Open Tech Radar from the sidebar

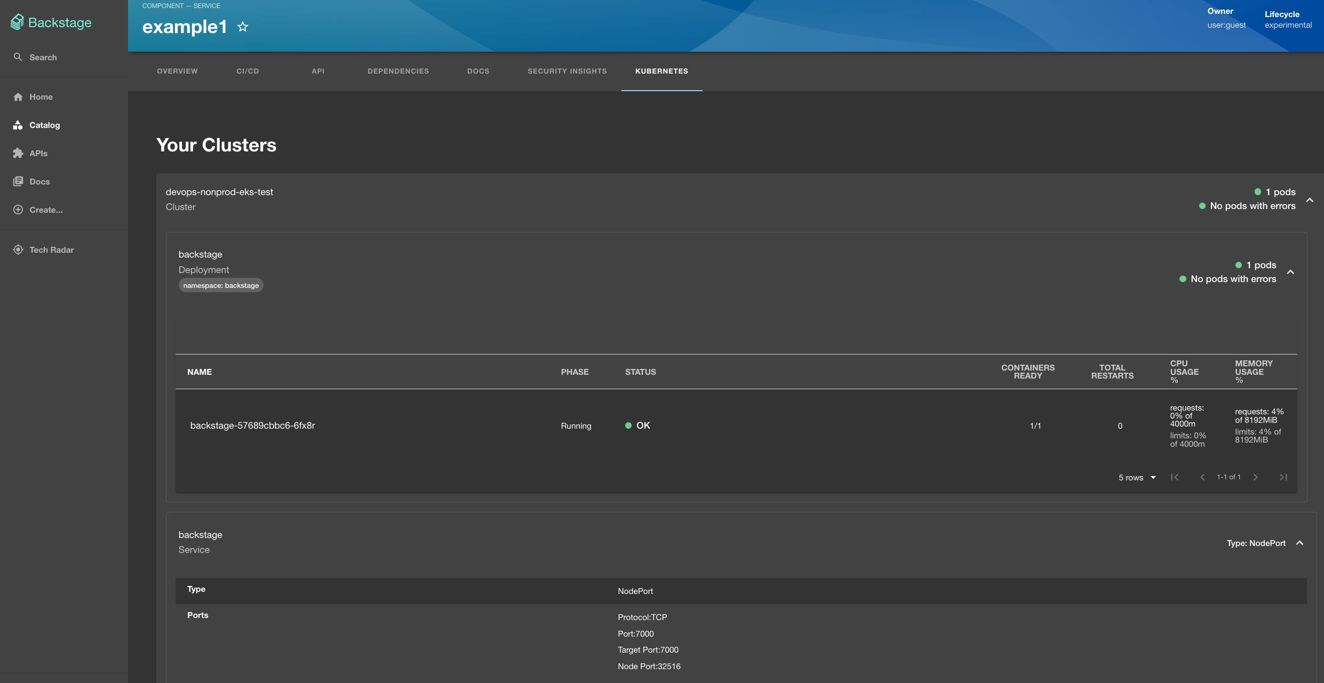pyautogui.click(x=51, y=250)
